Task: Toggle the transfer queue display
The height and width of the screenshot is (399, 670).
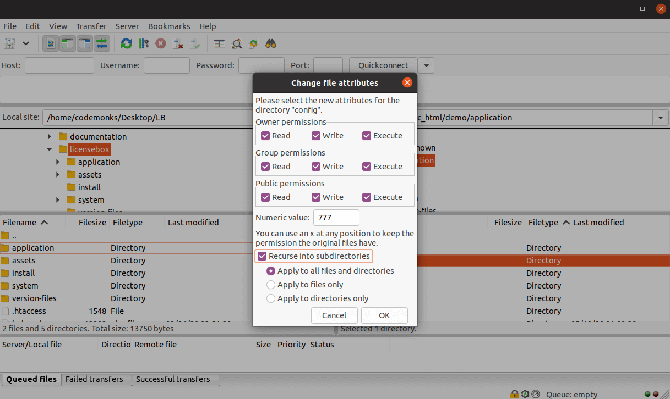Action: [x=102, y=43]
